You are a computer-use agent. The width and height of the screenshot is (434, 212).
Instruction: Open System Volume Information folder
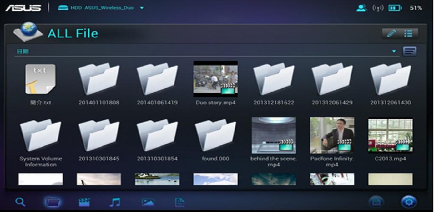point(40,135)
